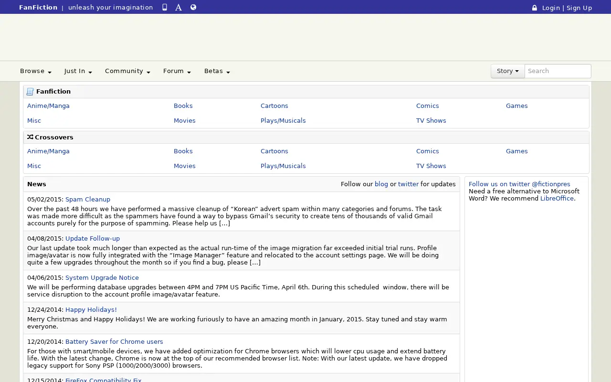Open Games under Fanfiction
Image resolution: width=611 pixels, height=382 pixels.
pos(517,106)
